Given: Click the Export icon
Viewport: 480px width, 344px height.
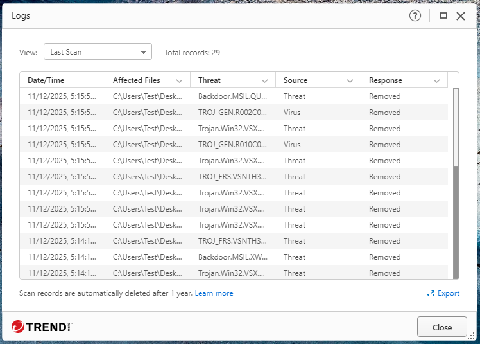Looking at the screenshot, I should click(430, 293).
